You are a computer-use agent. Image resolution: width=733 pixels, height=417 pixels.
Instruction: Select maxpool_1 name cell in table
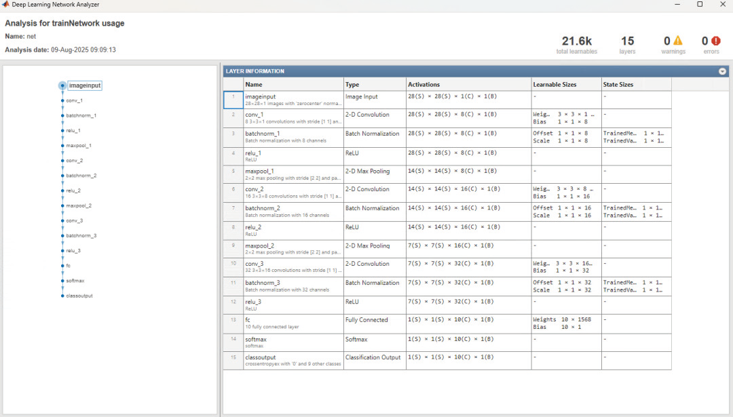coord(294,174)
